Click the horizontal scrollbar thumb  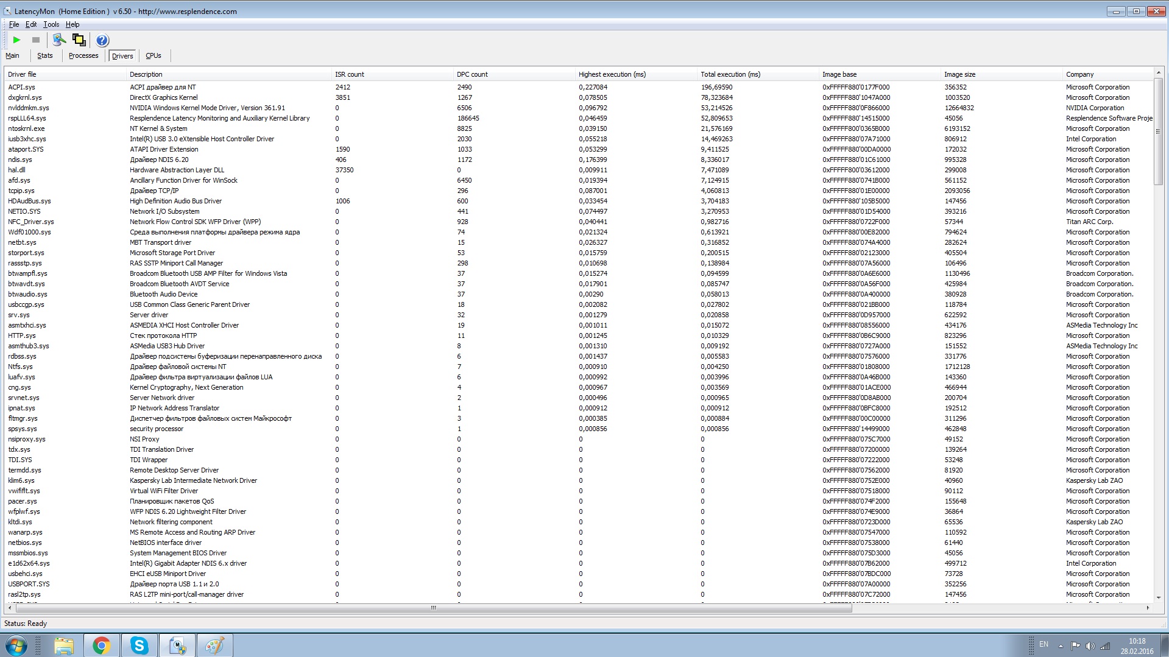pyautogui.click(x=433, y=608)
